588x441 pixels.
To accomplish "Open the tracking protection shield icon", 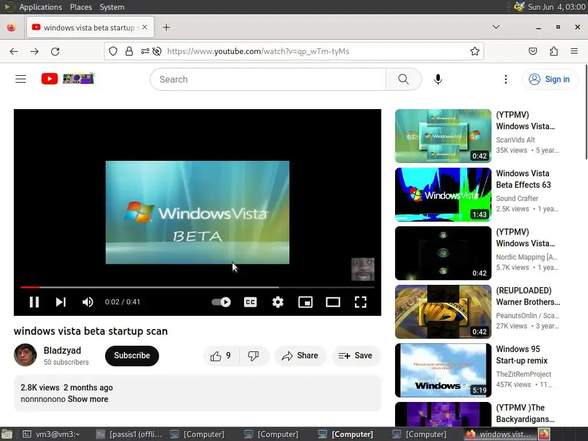I will pos(113,51).
